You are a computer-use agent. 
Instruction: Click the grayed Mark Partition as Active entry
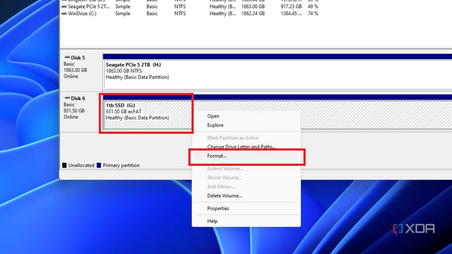pos(233,138)
